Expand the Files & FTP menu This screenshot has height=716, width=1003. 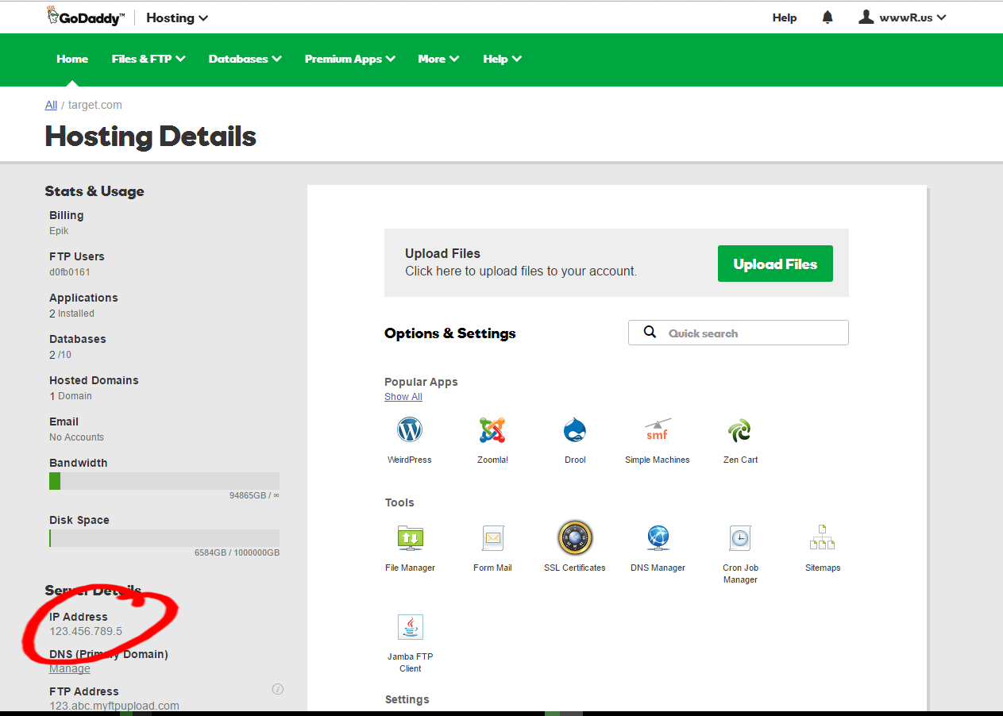click(x=149, y=59)
